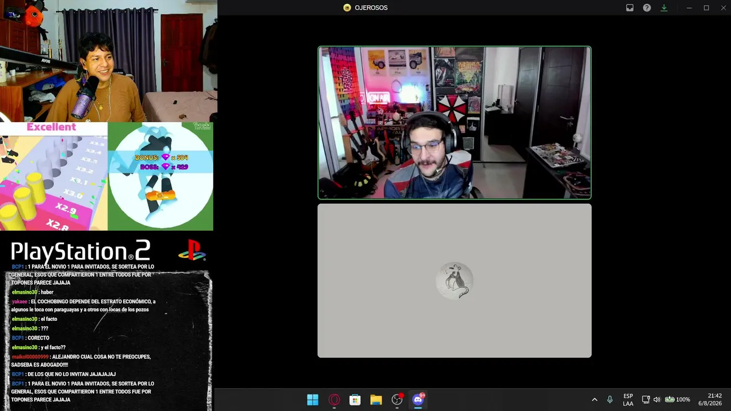The image size is (731, 411).
Task: Switch to Discord on the taskbar
Action: click(x=418, y=400)
